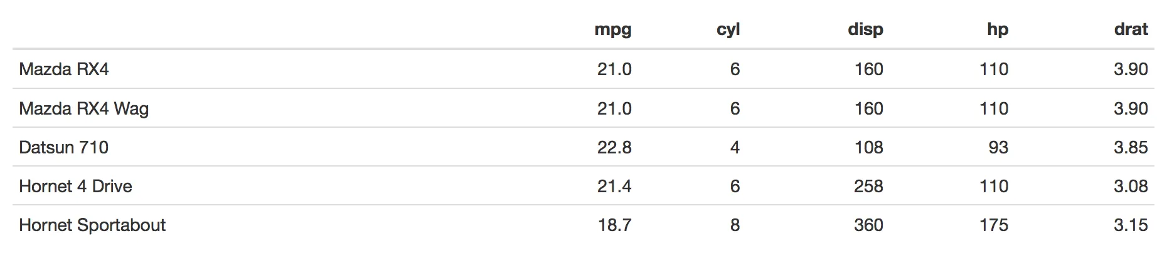Select the 18.7 mpg cell
Viewport: 1162px width, 263px height.
coord(615,225)
